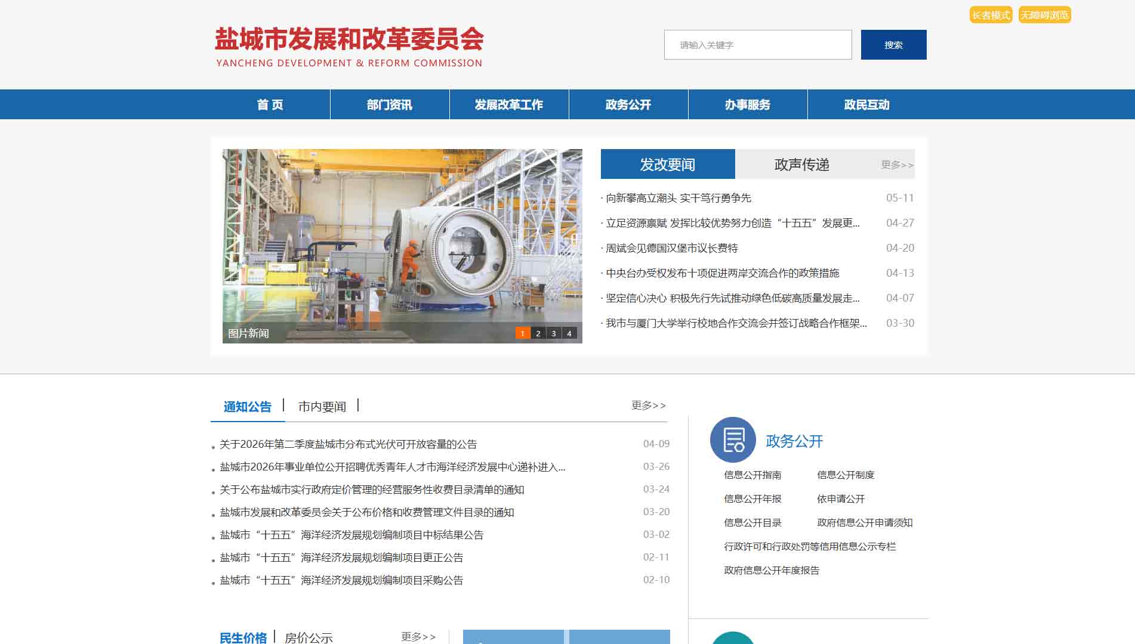1135x644 pixels.
Task: Click the 图片新闻 caption on slideshow
Action: (248, 333)
